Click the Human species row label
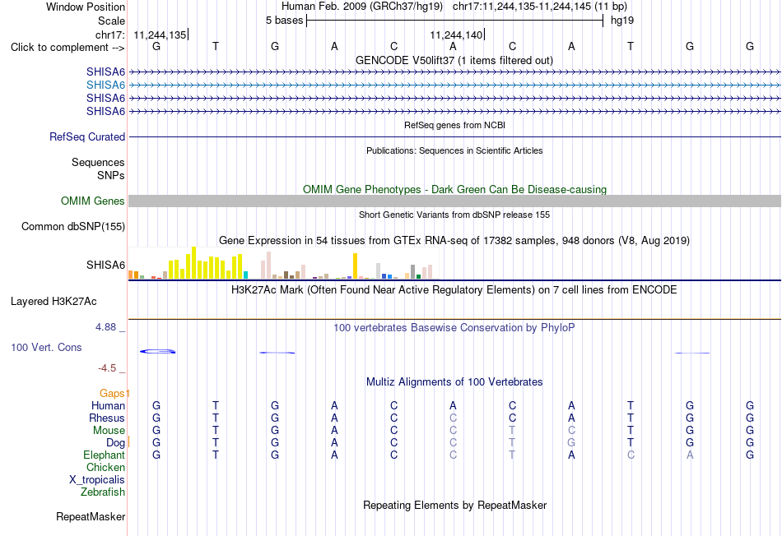 (108, 405)
